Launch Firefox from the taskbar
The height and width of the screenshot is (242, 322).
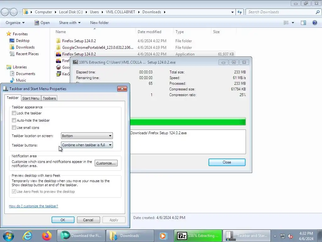click(x=47, y=236)
